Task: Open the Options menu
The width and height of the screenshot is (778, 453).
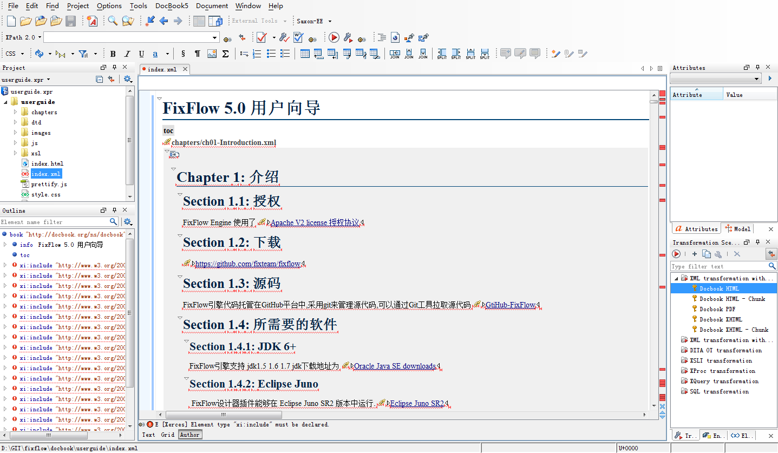Action: 109,6
